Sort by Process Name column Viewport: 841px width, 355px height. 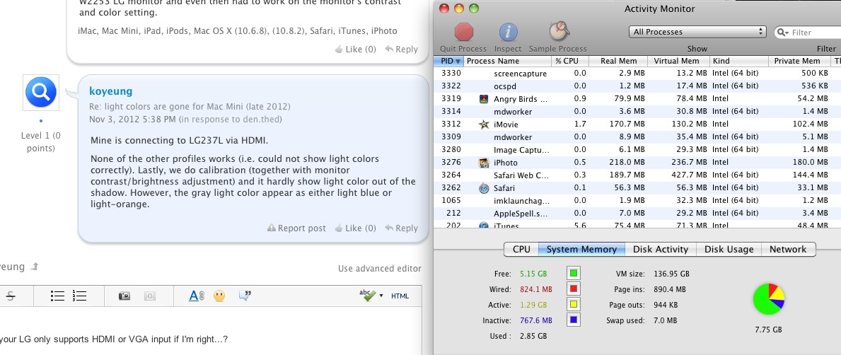tap(507, 61)
